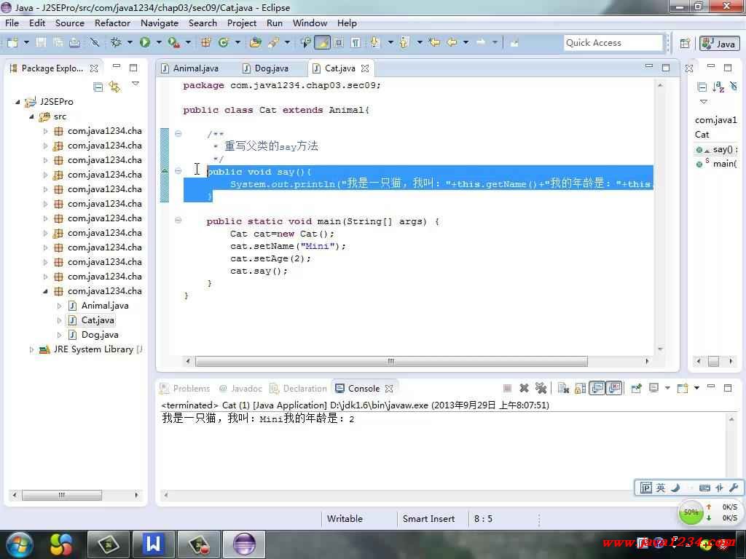
Task: Collapse all in Package Explorer
Action: pyautogui.click(x=98, y=87)
